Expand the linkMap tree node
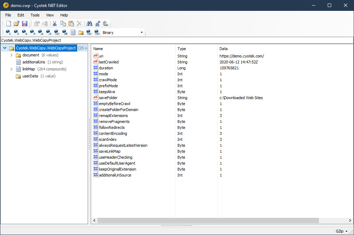The width and height of the screenshot is (354, 235). click(12, 69)
